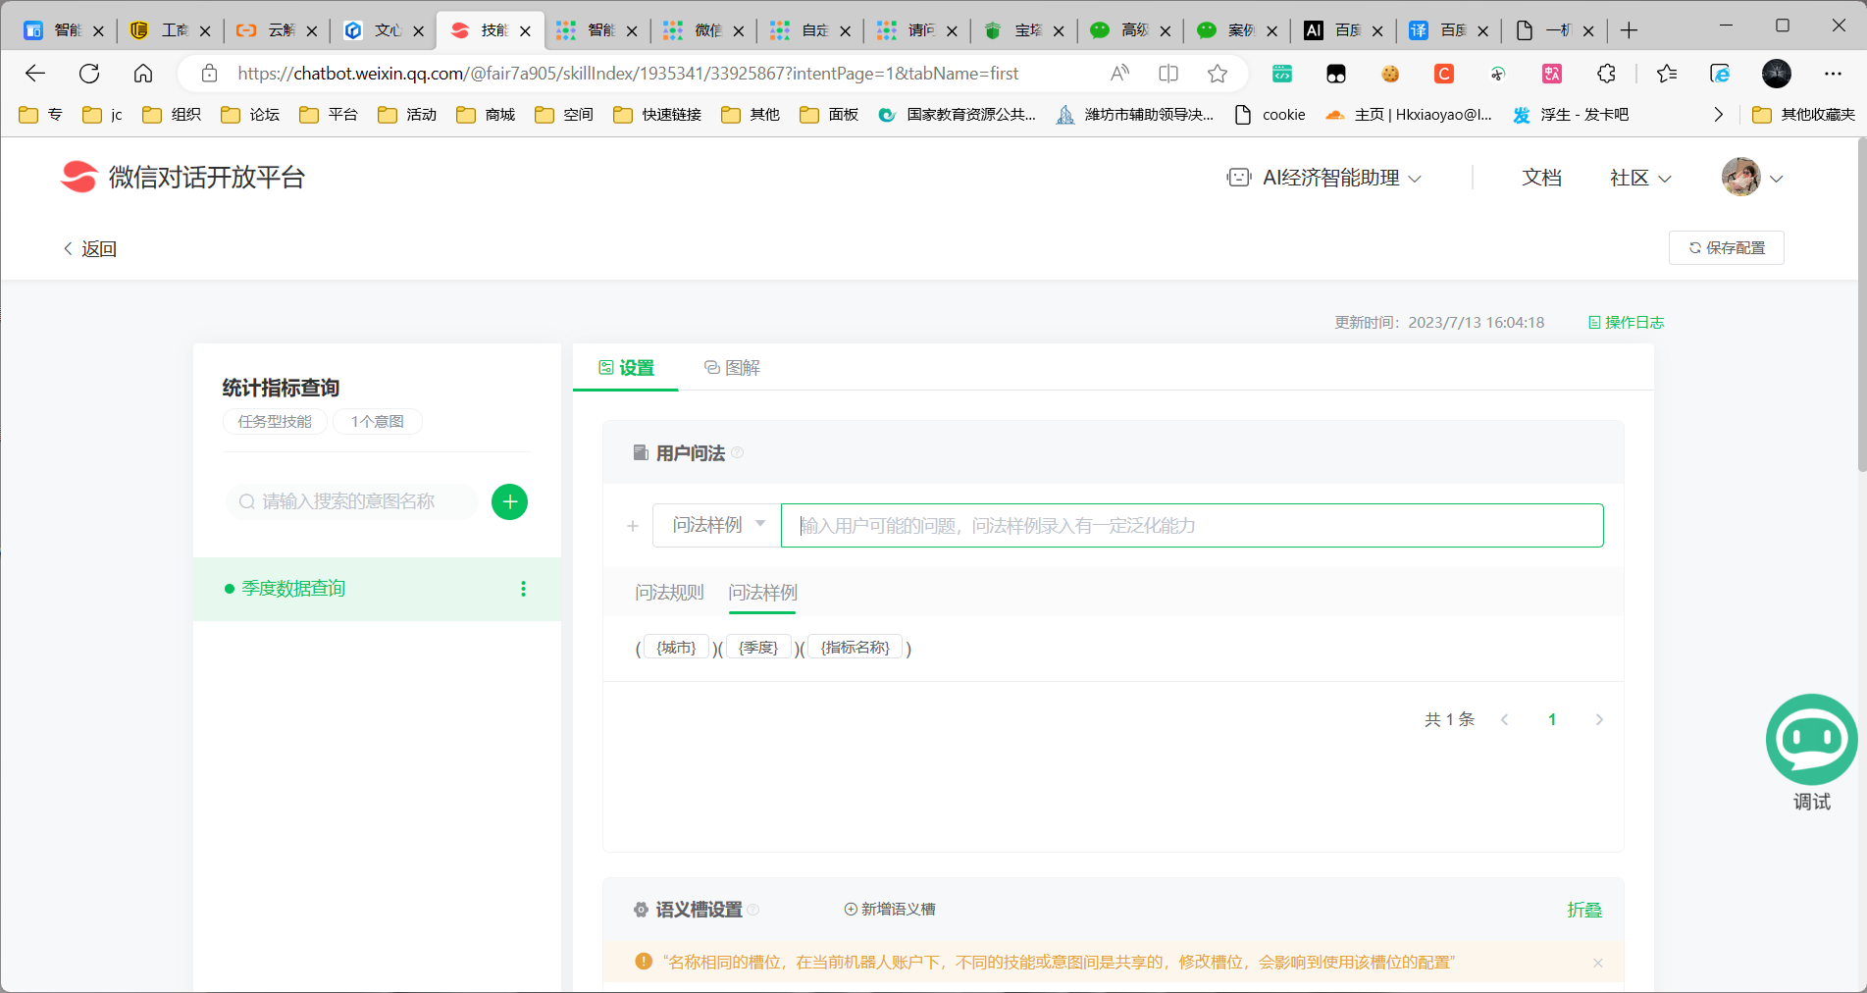
Task: Click the 微信对话开放平台 logo
Action: click(182, 177)
